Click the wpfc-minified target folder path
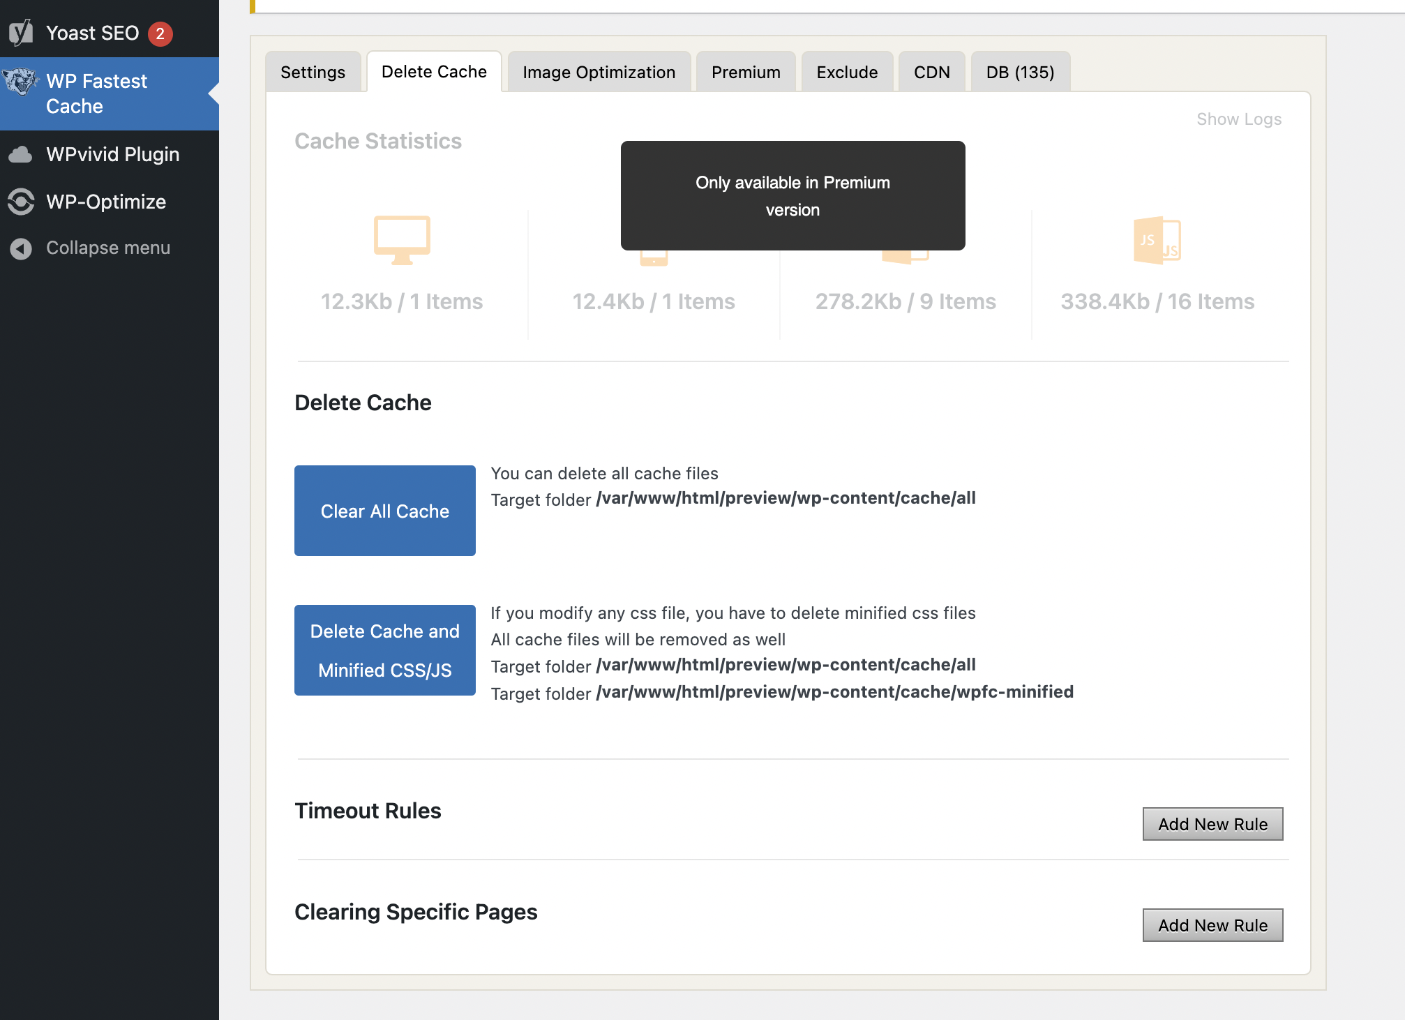This screenshot has width=1405, height=1020. point(835,692)
